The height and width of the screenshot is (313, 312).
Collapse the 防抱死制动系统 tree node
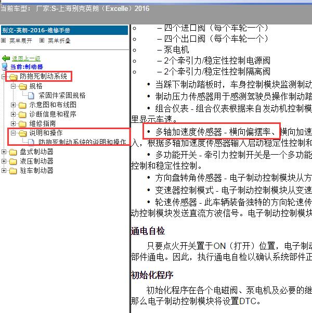(4, 77)
